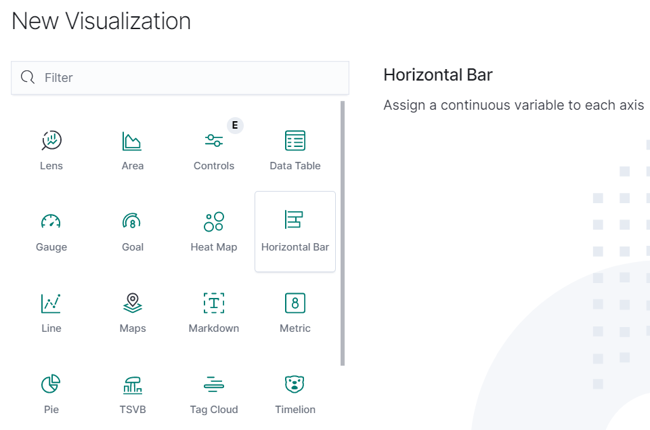The height and width of the screenshot is (430, 650).
Task: Pick the Controls visualization icon
Action: coord(214,141)
